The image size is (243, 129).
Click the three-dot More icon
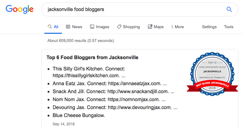(172, 27)
